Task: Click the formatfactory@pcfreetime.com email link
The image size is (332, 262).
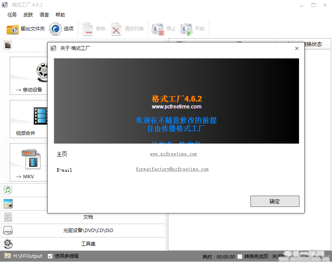Action: 172,169
